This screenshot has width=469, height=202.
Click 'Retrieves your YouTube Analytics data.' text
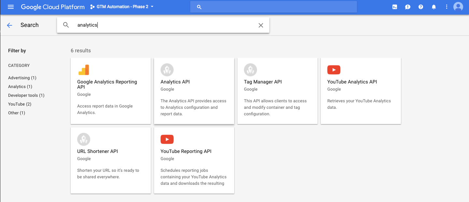pos(359,104)
